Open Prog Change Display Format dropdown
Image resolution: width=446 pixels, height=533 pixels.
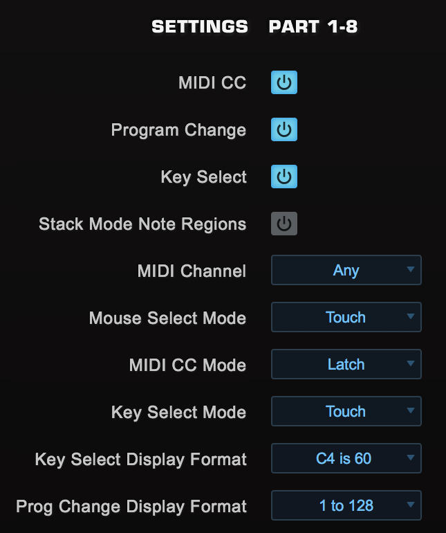[346, 505]
